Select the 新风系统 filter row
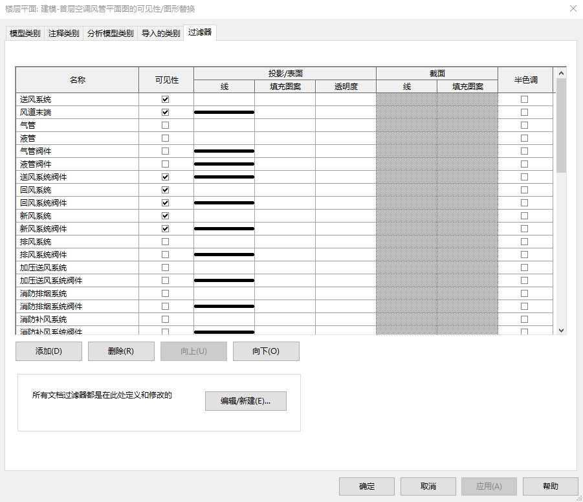This screenshot has width=583, height=502. 78,215
